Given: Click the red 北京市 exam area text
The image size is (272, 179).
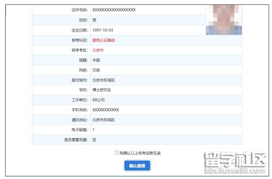Looking at the screenshot, I should [98, 50].
